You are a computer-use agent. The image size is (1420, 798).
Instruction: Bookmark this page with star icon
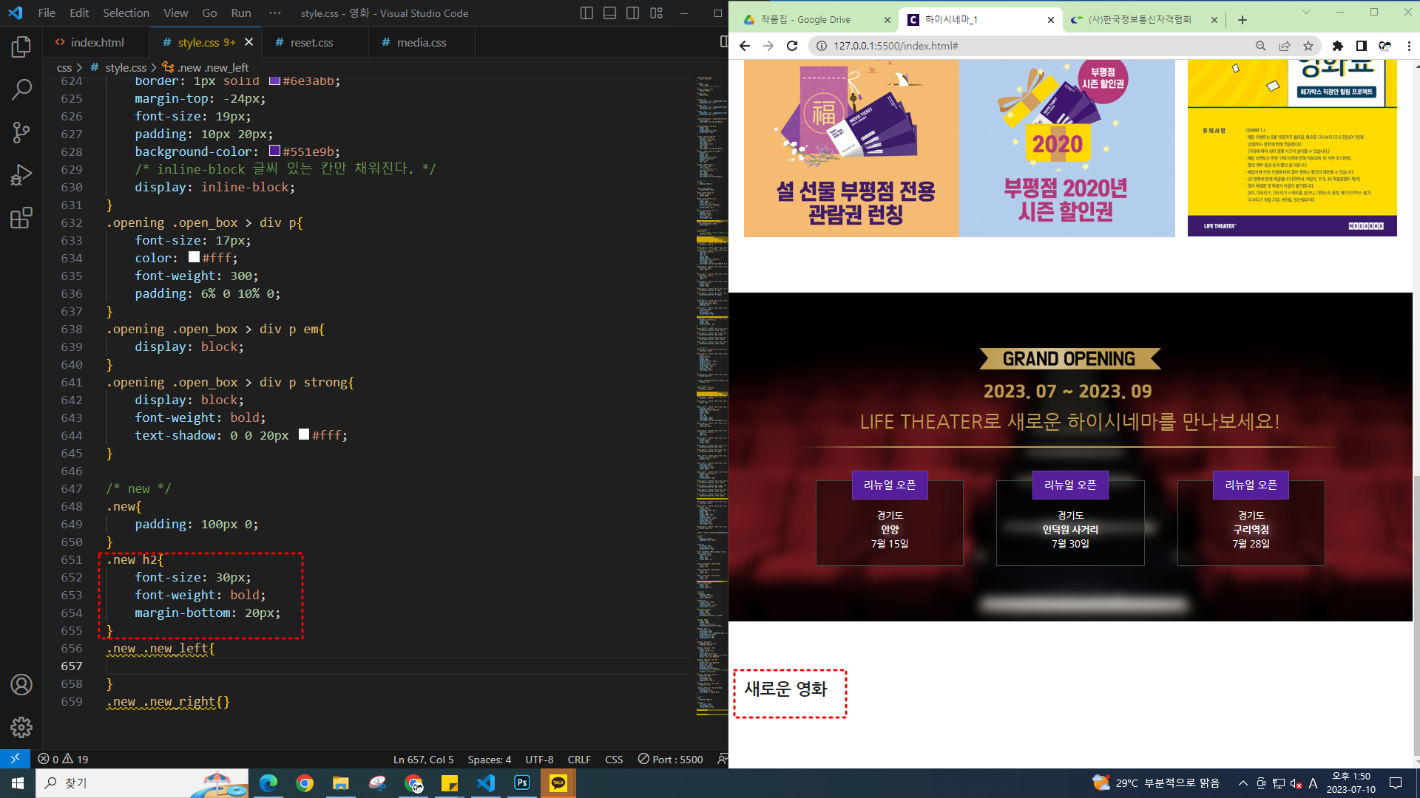coord(1308,46)
